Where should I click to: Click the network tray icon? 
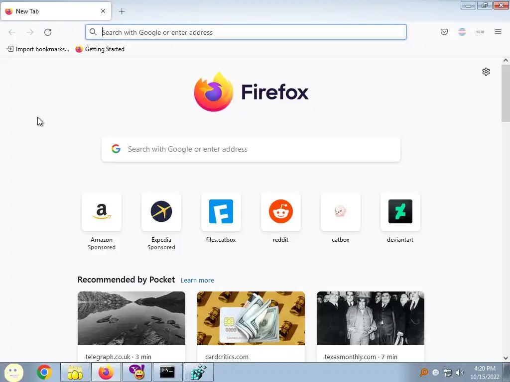[448, 373]
